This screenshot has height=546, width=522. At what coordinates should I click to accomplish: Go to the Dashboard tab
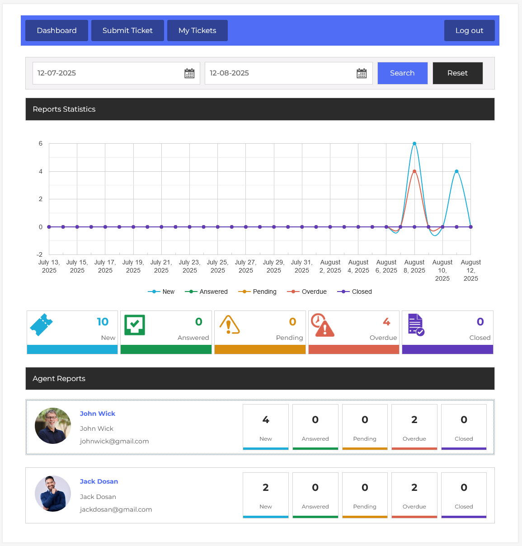pyautogui.click(x=56, y=31)
